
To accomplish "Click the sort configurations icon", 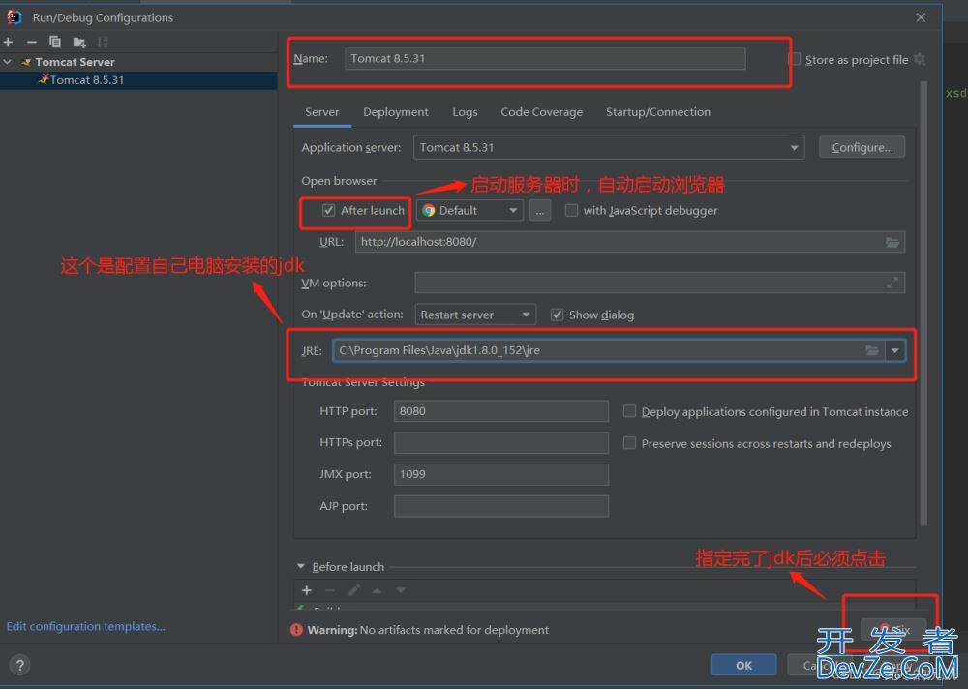I will pyautogui.click(x=103, y=42).
